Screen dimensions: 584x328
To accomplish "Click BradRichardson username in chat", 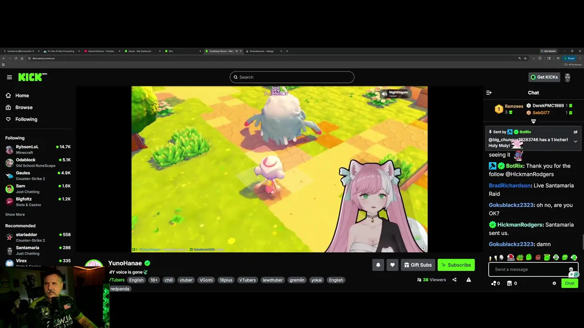I will 510,185.
